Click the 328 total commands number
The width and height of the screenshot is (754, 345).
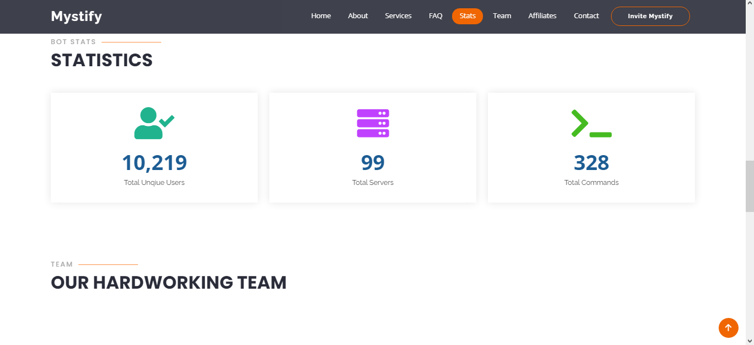pos(591,163)
